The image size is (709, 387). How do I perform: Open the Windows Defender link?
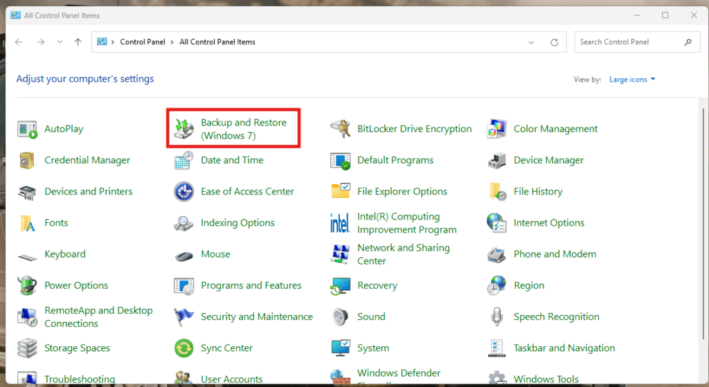(399, 373)
